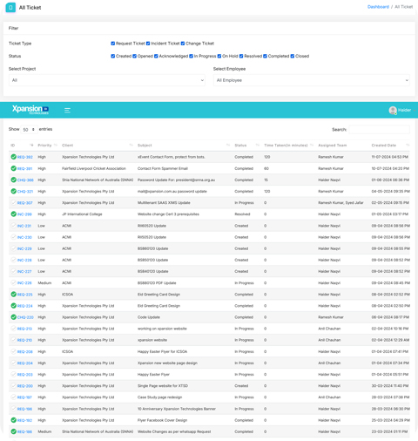
Task: Click the Xpansion Technologies logo
Action: pos(30,109)
